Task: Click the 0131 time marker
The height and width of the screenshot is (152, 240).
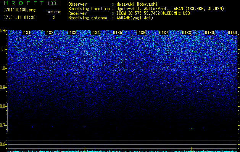Action: 26,33
